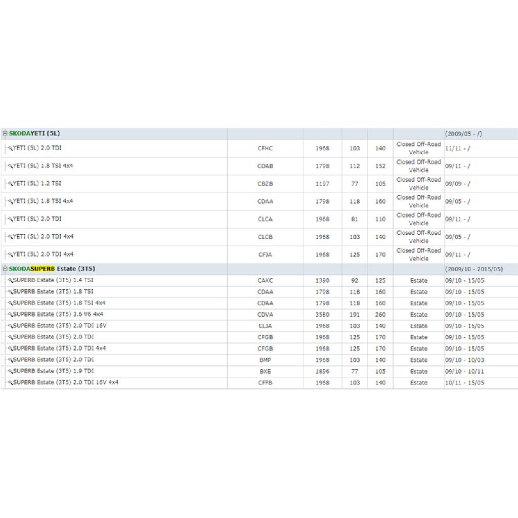Collapse the SKODA YETI (5L) group
Image resolution: width=518 pixels, height=518 pixels.
click(x=5, y=134)
